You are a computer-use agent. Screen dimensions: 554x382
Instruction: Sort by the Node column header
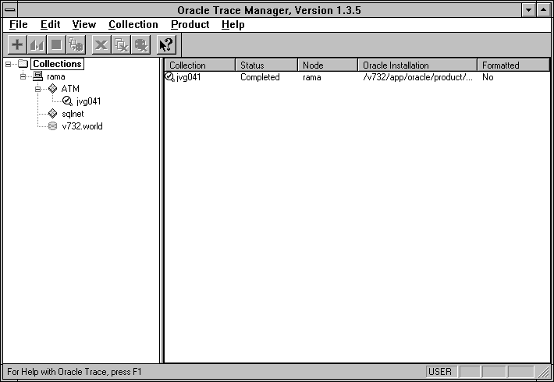pos(328,65)
